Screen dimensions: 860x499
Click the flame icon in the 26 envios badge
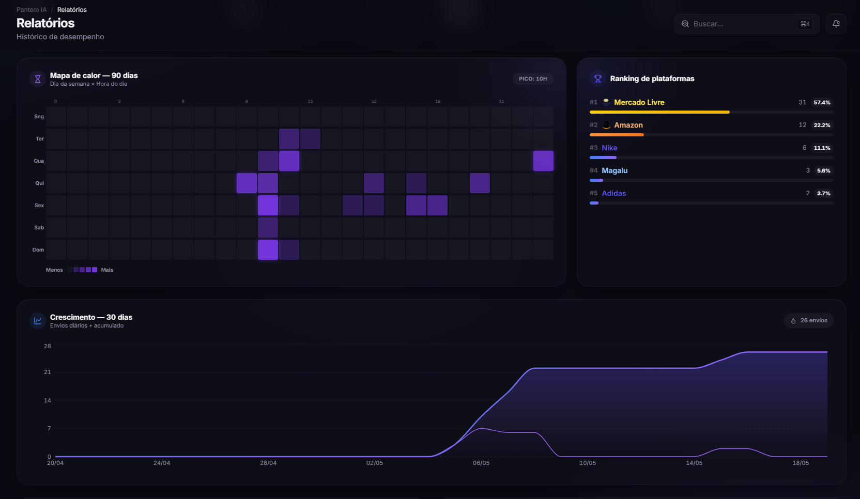tap(793, 321)
